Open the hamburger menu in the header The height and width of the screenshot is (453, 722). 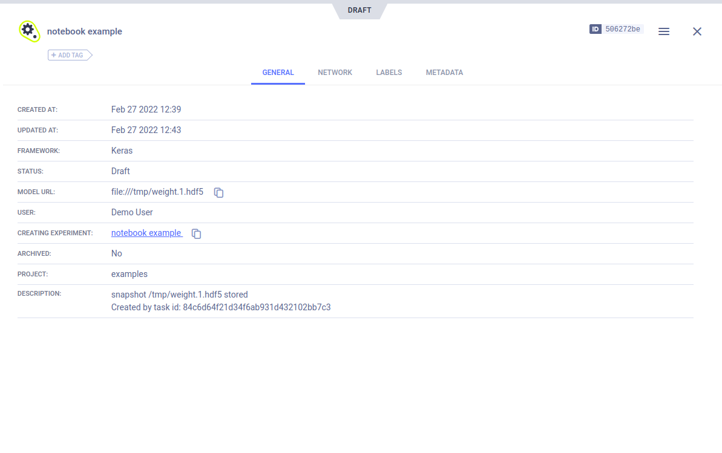coord(664,31)
